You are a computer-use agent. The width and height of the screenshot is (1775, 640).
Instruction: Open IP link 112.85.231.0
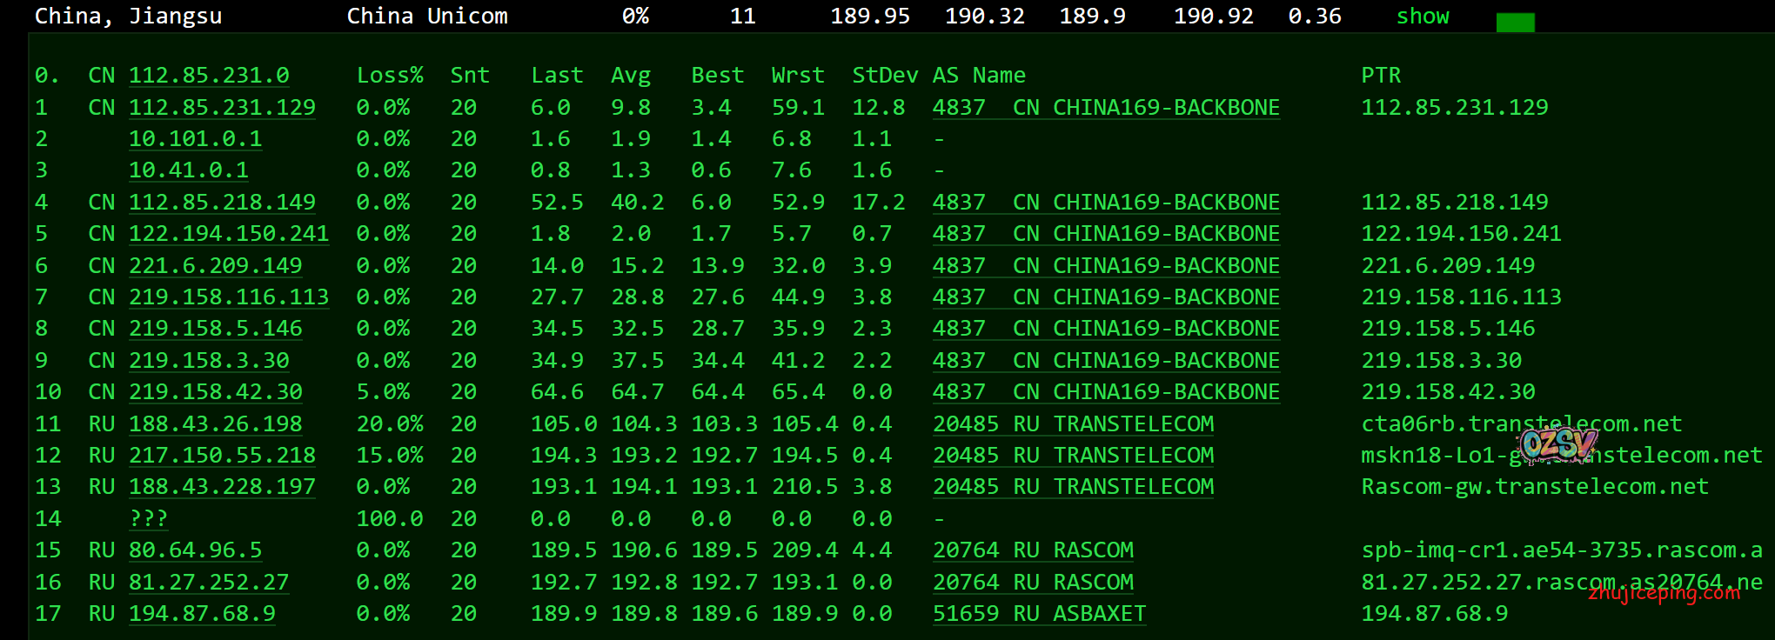[x=209, y=76]
